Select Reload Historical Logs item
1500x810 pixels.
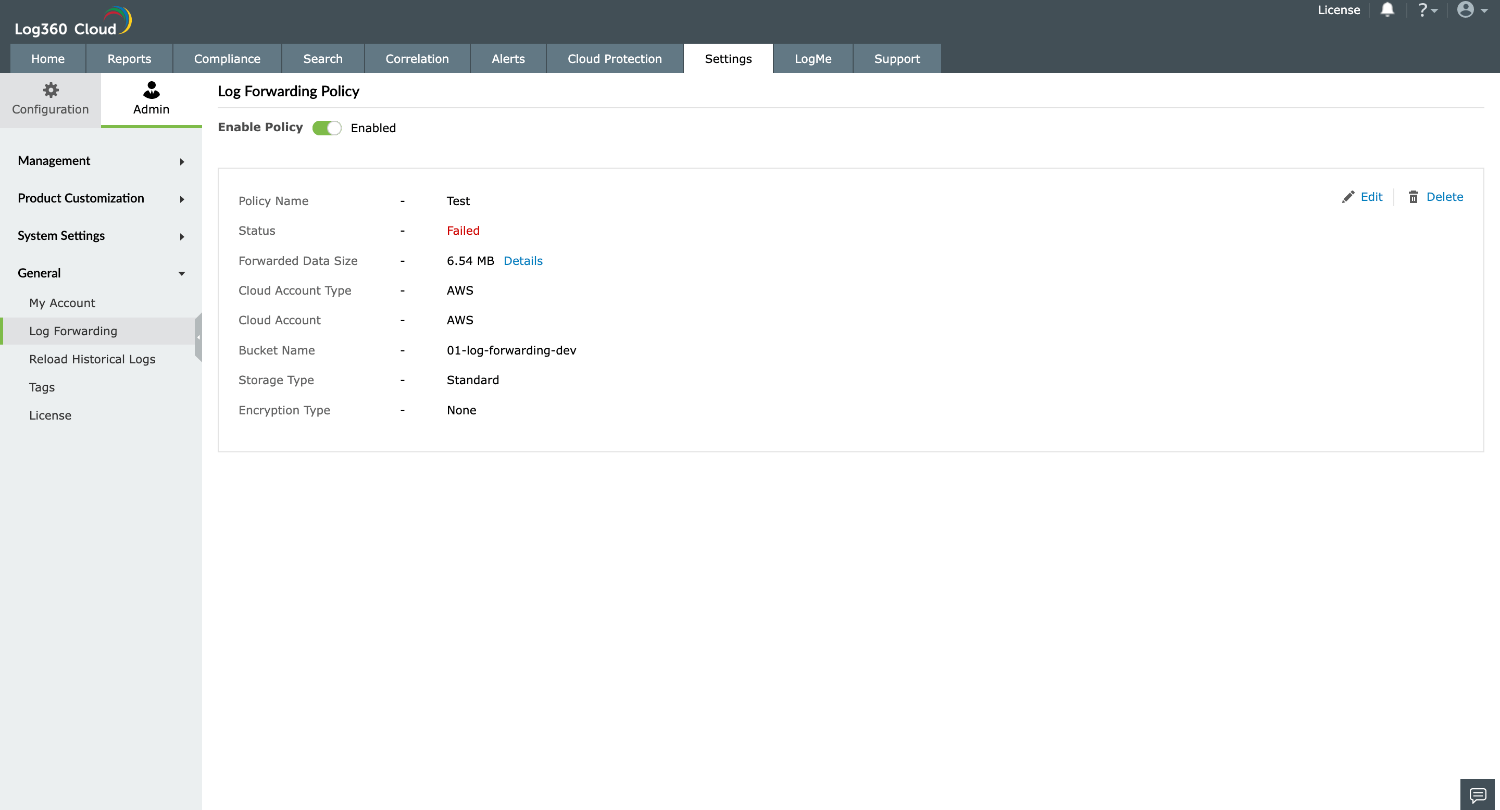coord(92,359)
